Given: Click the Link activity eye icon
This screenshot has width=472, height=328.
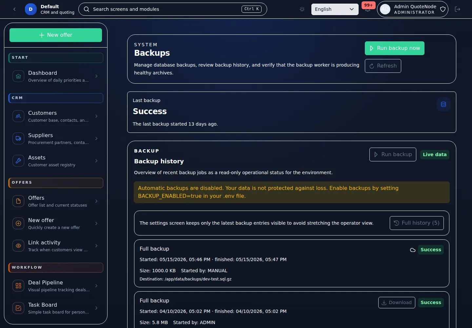Looking at the screenshot, I should point(18,246).
